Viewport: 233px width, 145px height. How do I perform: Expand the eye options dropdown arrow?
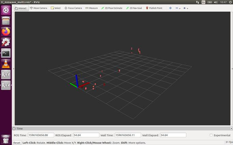pyautogui.click(x=187, y=8)
